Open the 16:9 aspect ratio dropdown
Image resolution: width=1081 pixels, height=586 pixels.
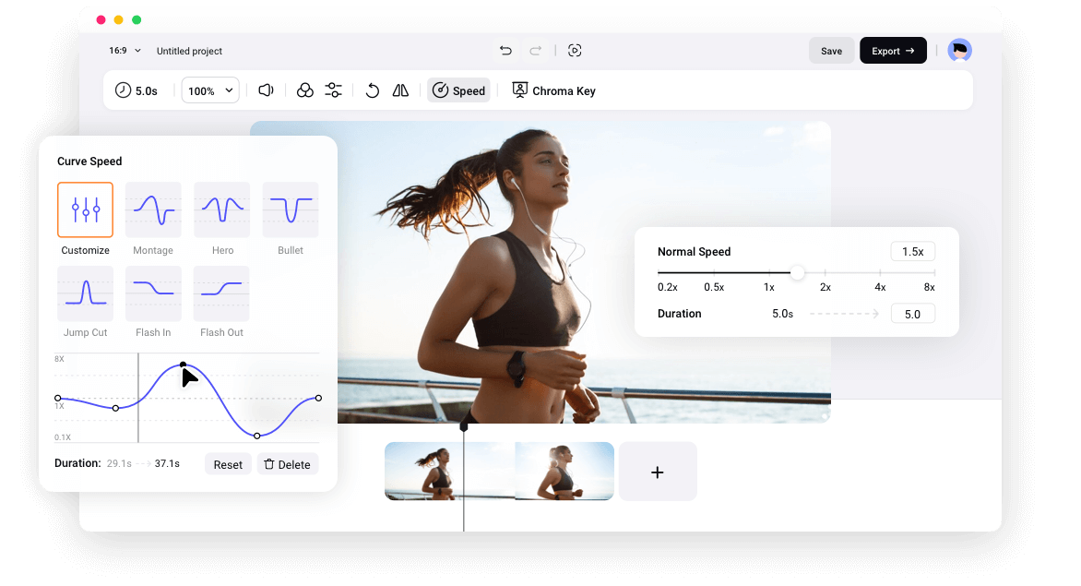[x=125, y=51]
